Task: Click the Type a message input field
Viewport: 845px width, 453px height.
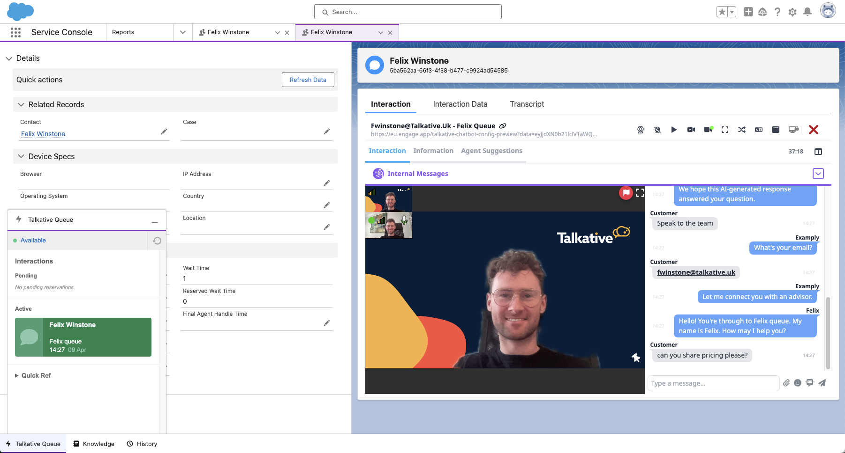Action: pos(713,383)
